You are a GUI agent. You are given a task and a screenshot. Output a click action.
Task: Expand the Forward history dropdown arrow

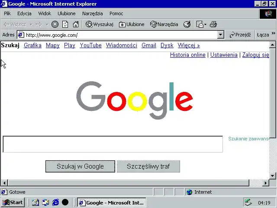click(47, 24)
